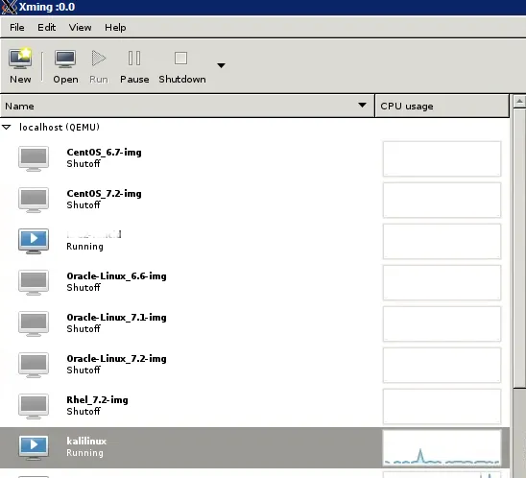Open the Edit menu
This screenshot has width=526, height=478.
point(46,27)
